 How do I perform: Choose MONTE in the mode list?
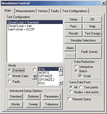coord(48,73)
